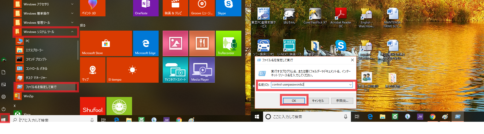Image resolution: width=484 pixels, height=134 pixels.
Task: Select the 長老の学校 PDF icon on desktop
Action: click(x=392, y=80)
